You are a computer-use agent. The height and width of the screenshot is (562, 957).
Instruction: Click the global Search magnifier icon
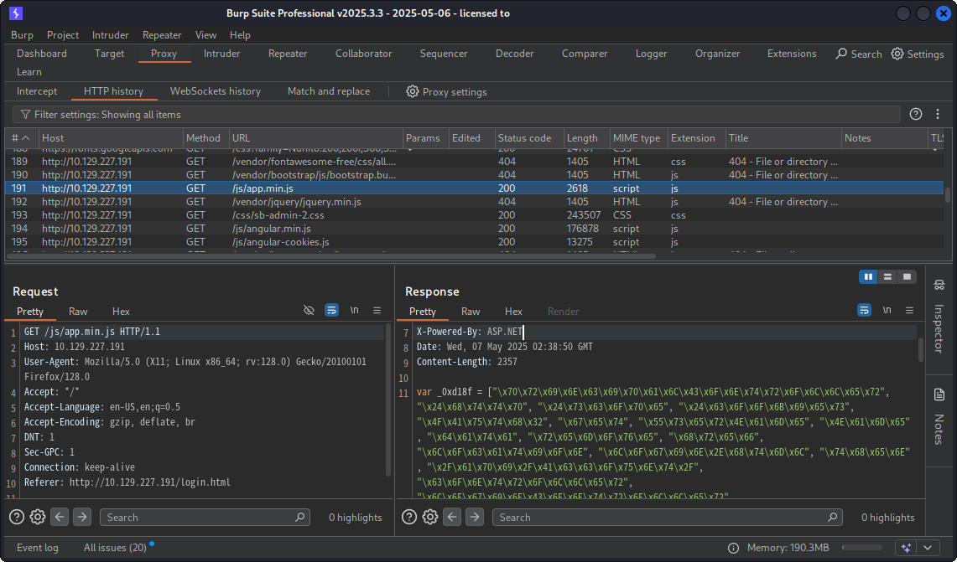click(841, 54)
